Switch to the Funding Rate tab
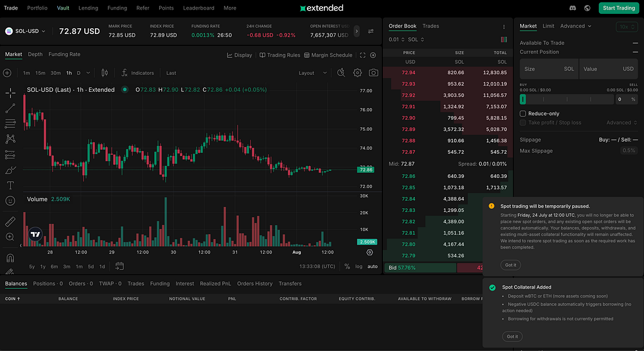 pyautogui.click(x=65, y=54)
